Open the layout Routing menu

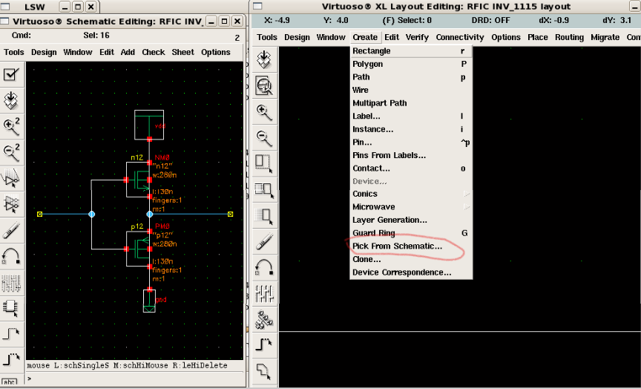(569, 37)
